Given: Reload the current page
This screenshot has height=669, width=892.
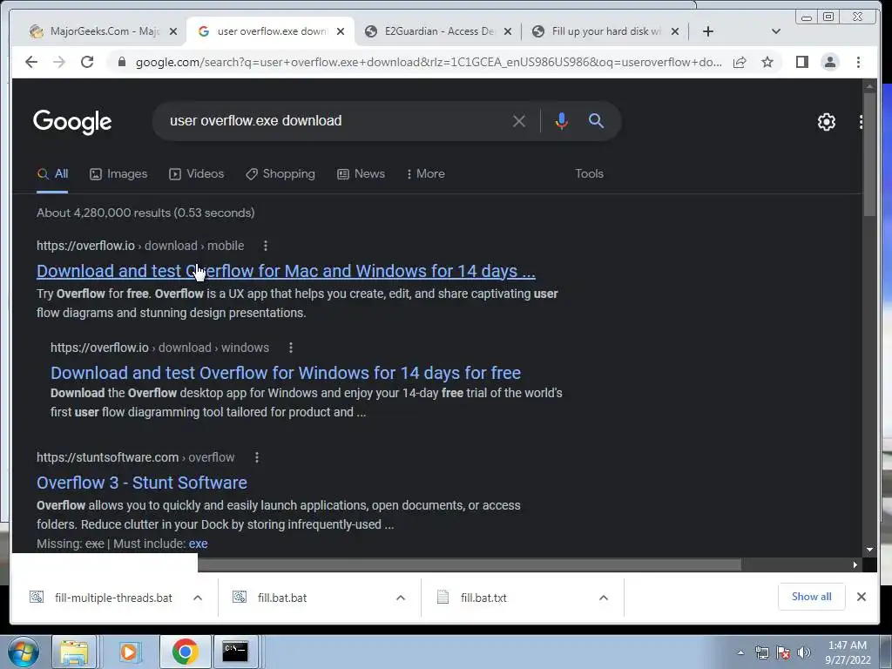Looking at the screenshot, I should click(87, 62).
